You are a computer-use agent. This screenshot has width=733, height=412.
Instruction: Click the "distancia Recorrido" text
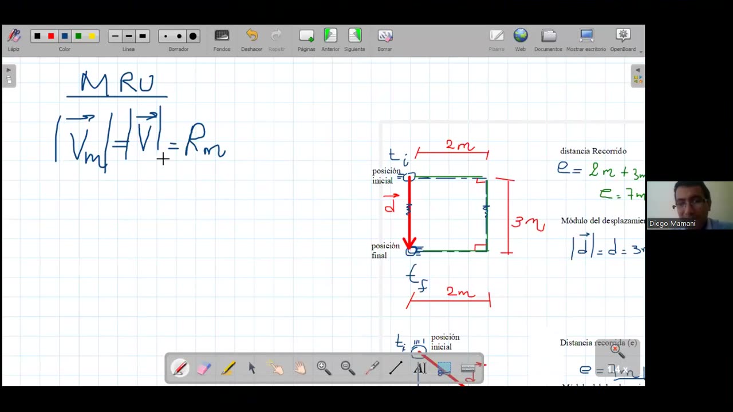click(593, 151)
